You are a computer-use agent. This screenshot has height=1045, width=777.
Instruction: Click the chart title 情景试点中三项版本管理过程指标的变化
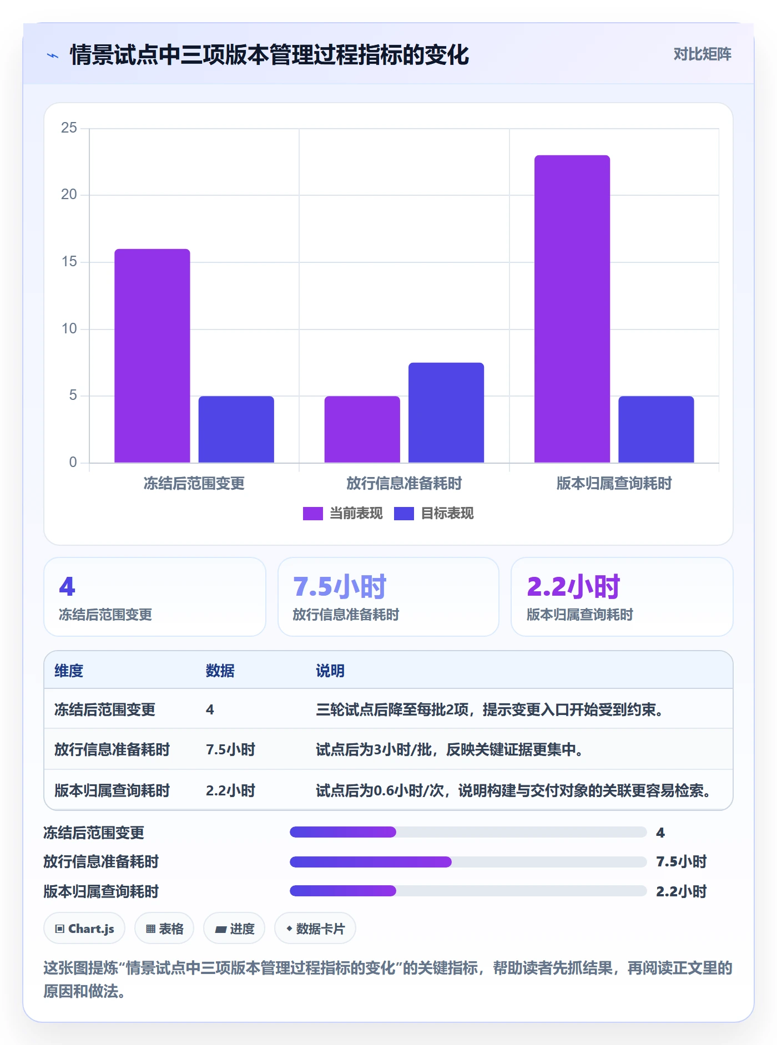(270, 55)
